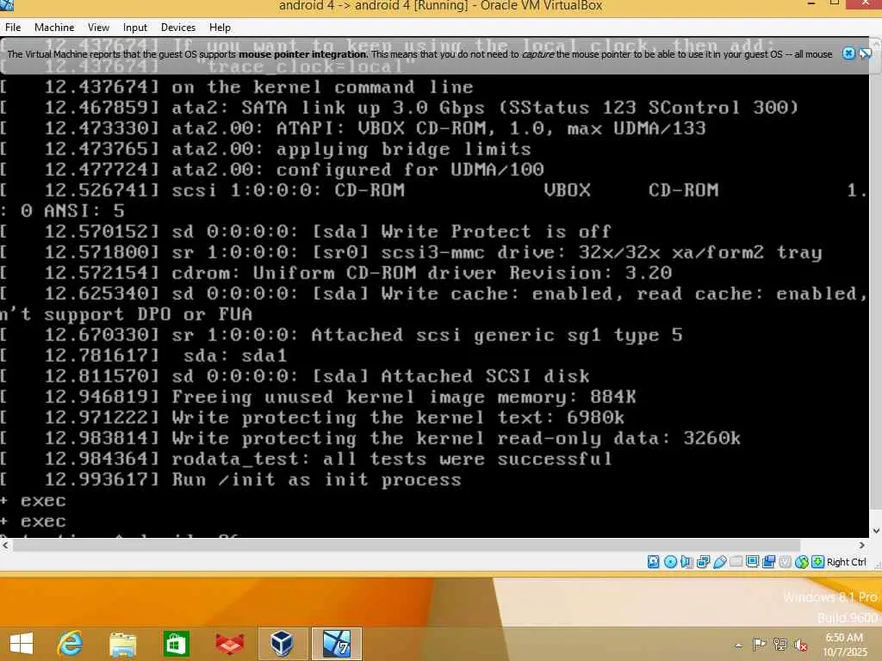Open File Explorer from the taskbar
Image resolution: width=882 pixels, height=661 pixels.
(122, 644)
